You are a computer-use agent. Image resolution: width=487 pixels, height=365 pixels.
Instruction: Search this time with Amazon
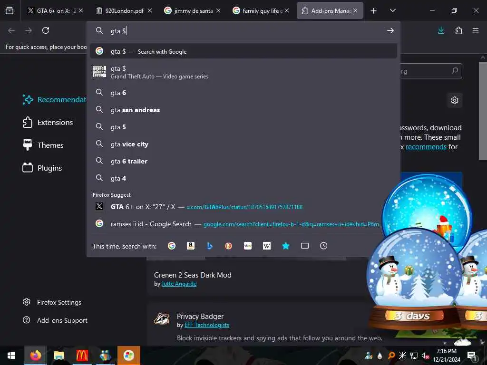coord(191,246)
